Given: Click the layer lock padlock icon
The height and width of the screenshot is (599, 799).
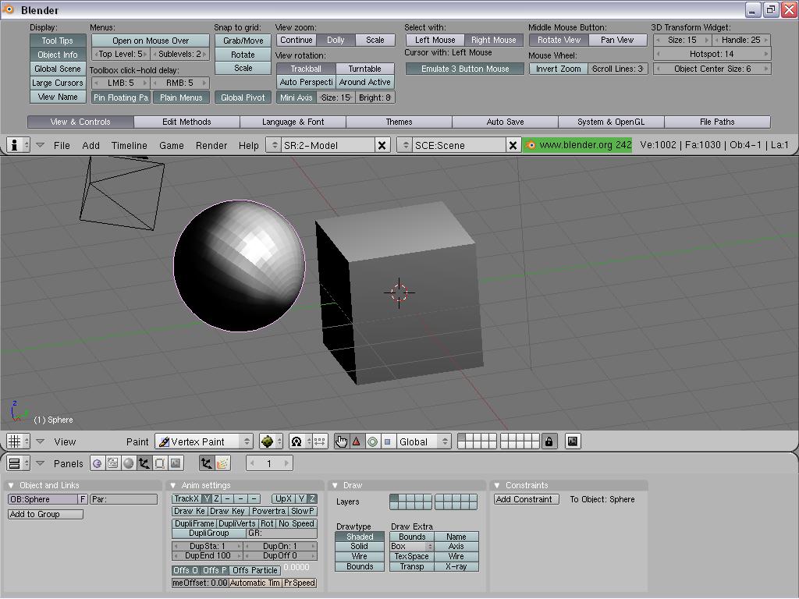Looking at the screenshot, I should pyautogui.click(x=549, y=441).
